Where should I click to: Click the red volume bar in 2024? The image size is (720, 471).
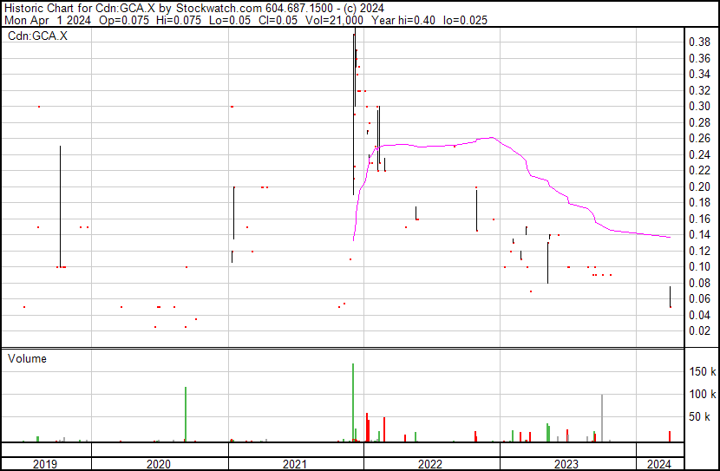pyautogui.click(x=670, y=436)
